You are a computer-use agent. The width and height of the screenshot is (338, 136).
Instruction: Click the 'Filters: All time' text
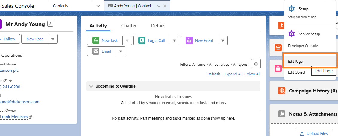tap(193, 64)
